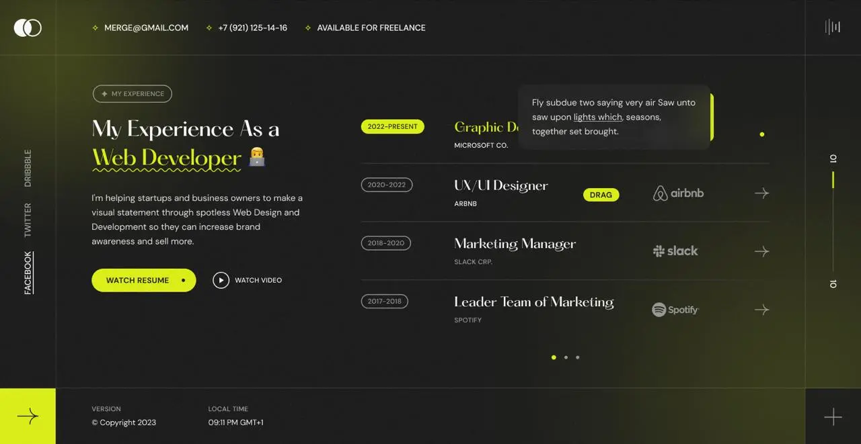
Task: Select the 2017-2018 date badge
Action: click(x=385, y=302)
